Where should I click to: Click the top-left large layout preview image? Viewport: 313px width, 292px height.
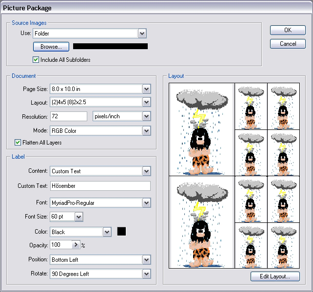tap(201, 129)
